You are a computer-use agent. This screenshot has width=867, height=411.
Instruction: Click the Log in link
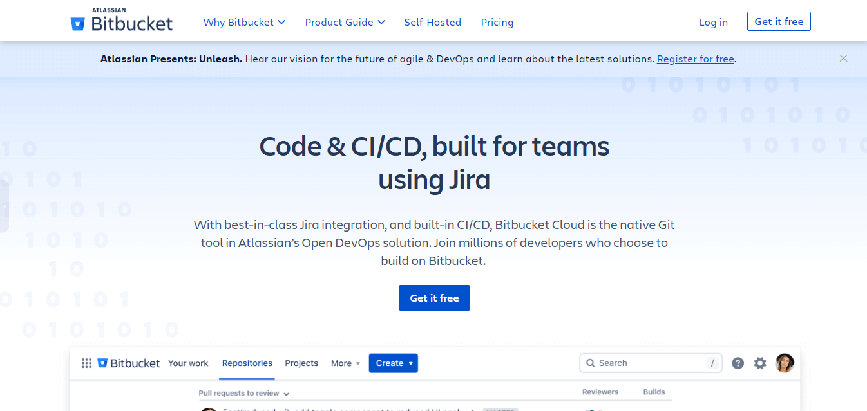click(714, 22)
